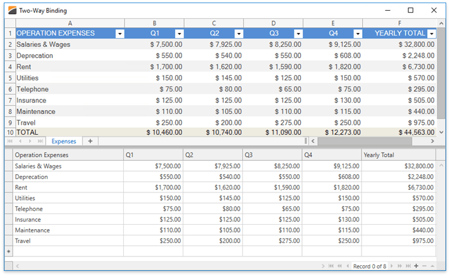Select row 2 header in spreadsheet

[10, 44]
